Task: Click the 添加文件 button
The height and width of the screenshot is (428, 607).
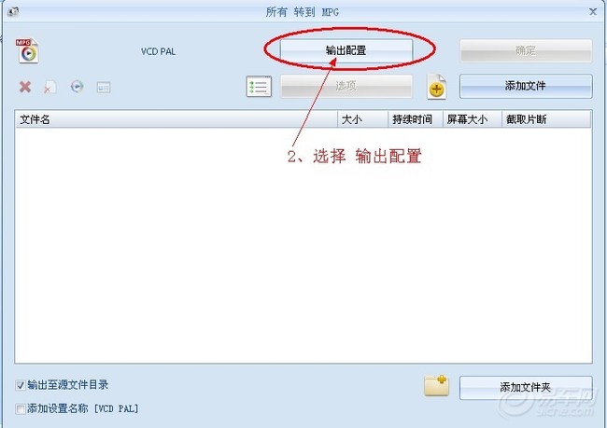Action: [x=526, y=86]
